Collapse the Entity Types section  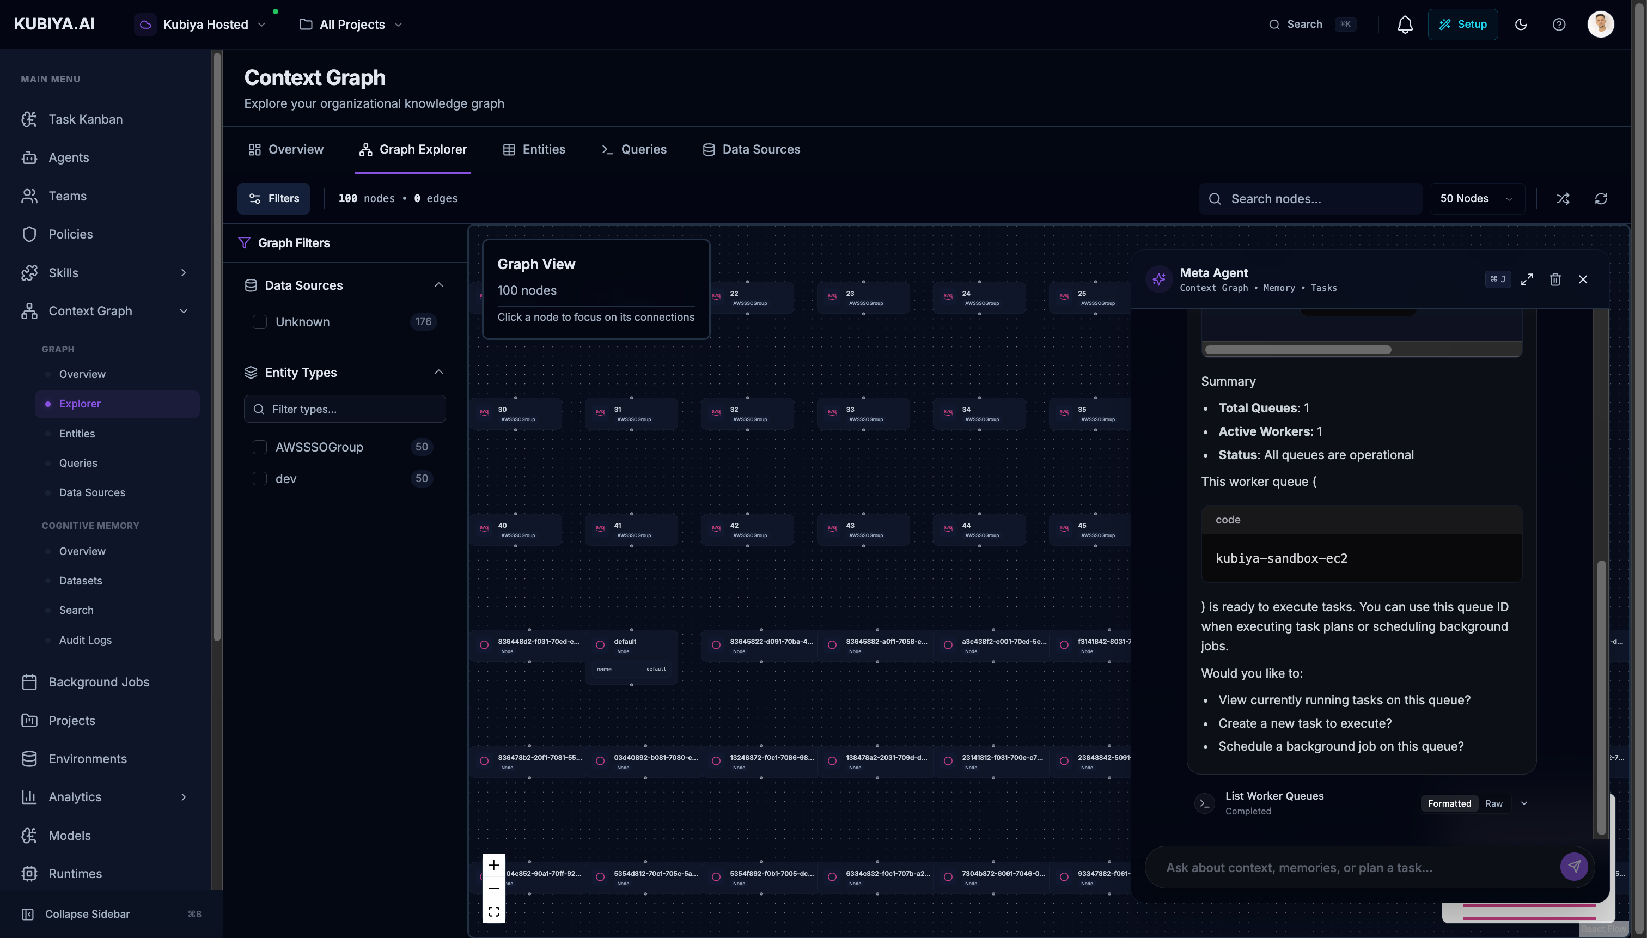(438, 371)
